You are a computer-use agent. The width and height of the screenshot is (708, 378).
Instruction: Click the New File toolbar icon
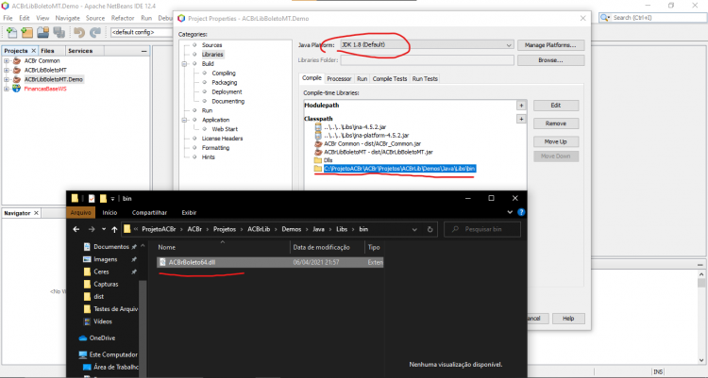pyautogui.click(x=11, y=32)
